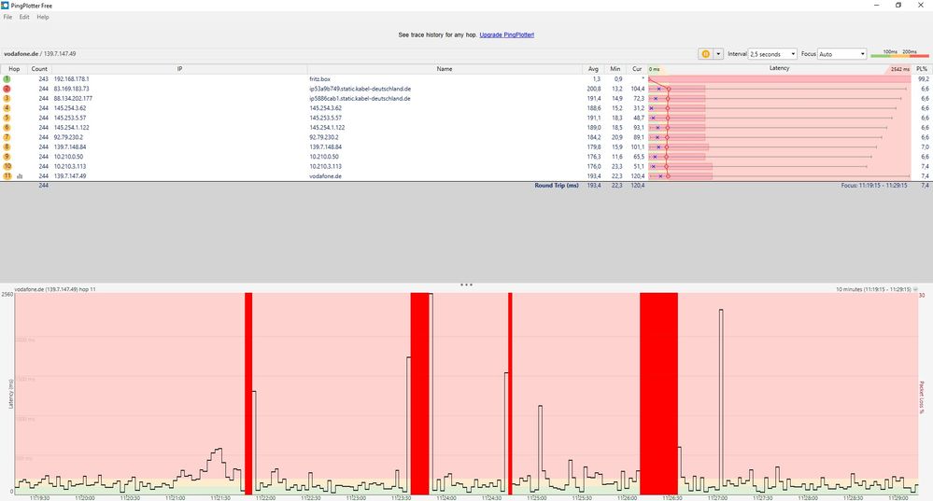933x501 pixels.
Task: Follow the Upgrade PingPlotter! link
Action: (507, 35)
